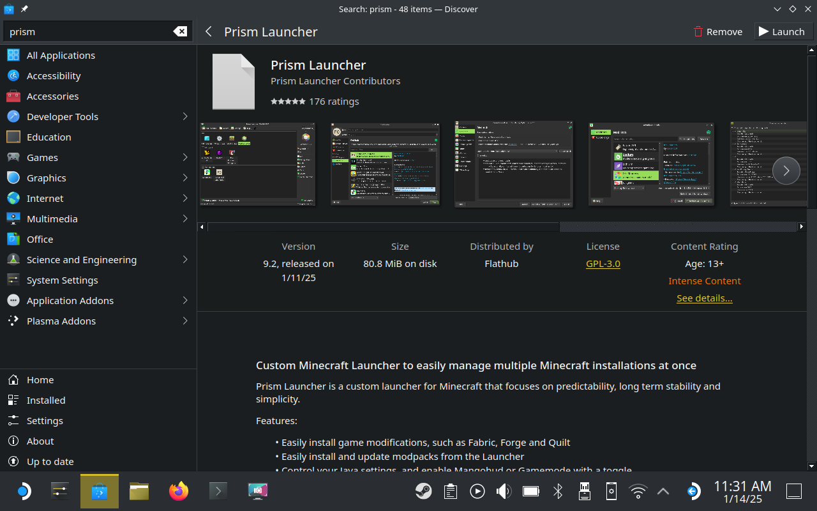Go to the Installed page

(x=45, y=400)
